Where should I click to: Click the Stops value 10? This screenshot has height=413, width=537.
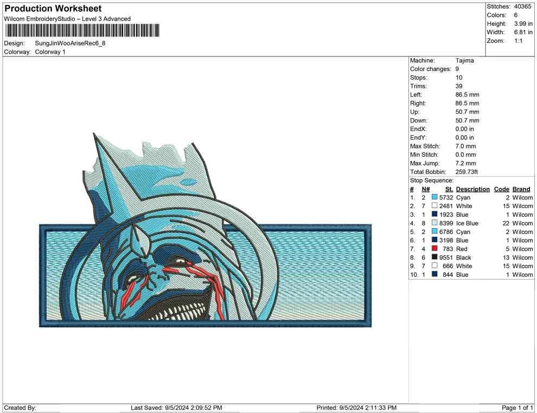(459, 78)
